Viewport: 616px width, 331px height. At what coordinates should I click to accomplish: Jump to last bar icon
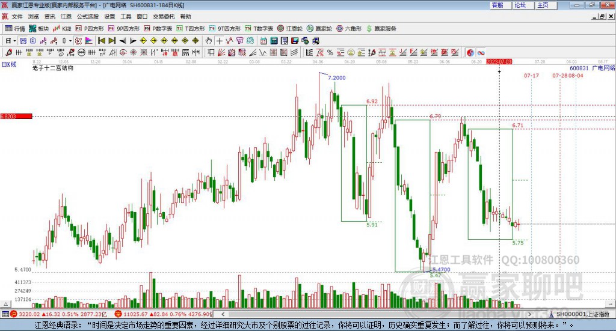pos(112,41)
